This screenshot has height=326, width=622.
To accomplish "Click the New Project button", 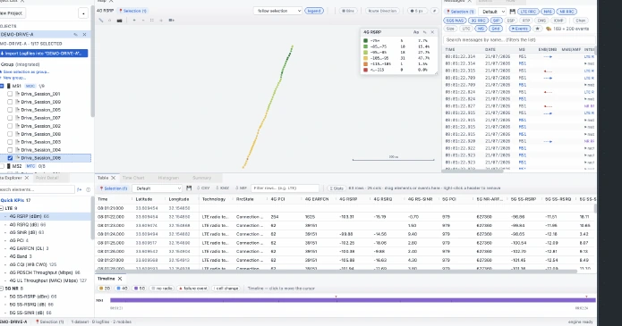I will click(x=12, y=13).
